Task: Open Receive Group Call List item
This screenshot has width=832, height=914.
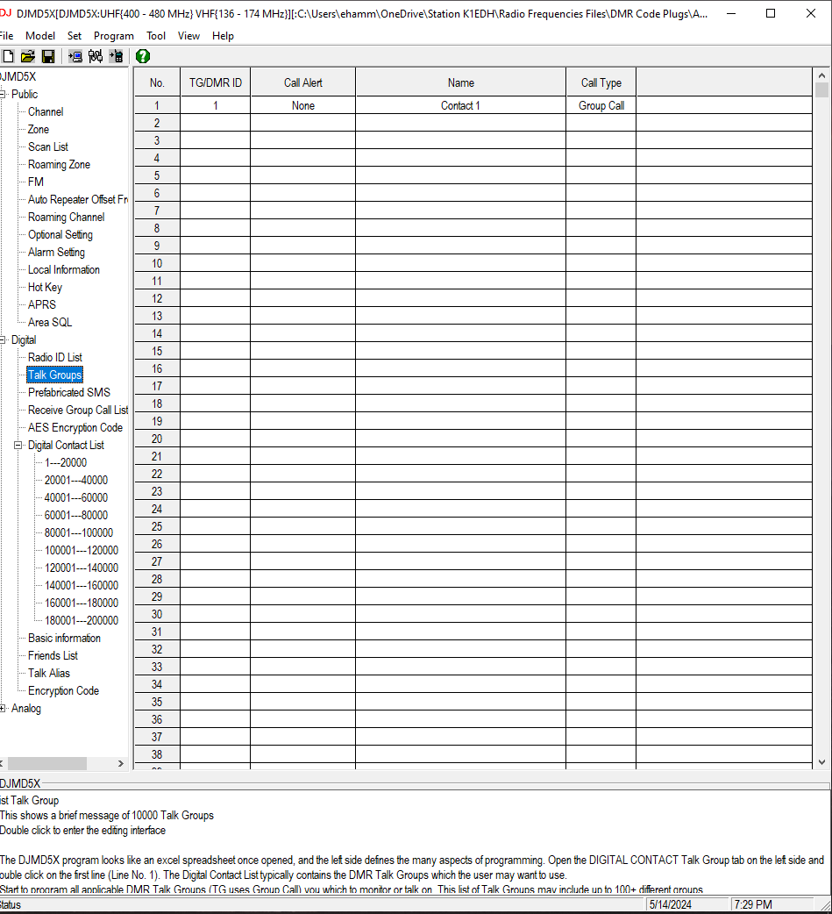Action: [77, 410]
